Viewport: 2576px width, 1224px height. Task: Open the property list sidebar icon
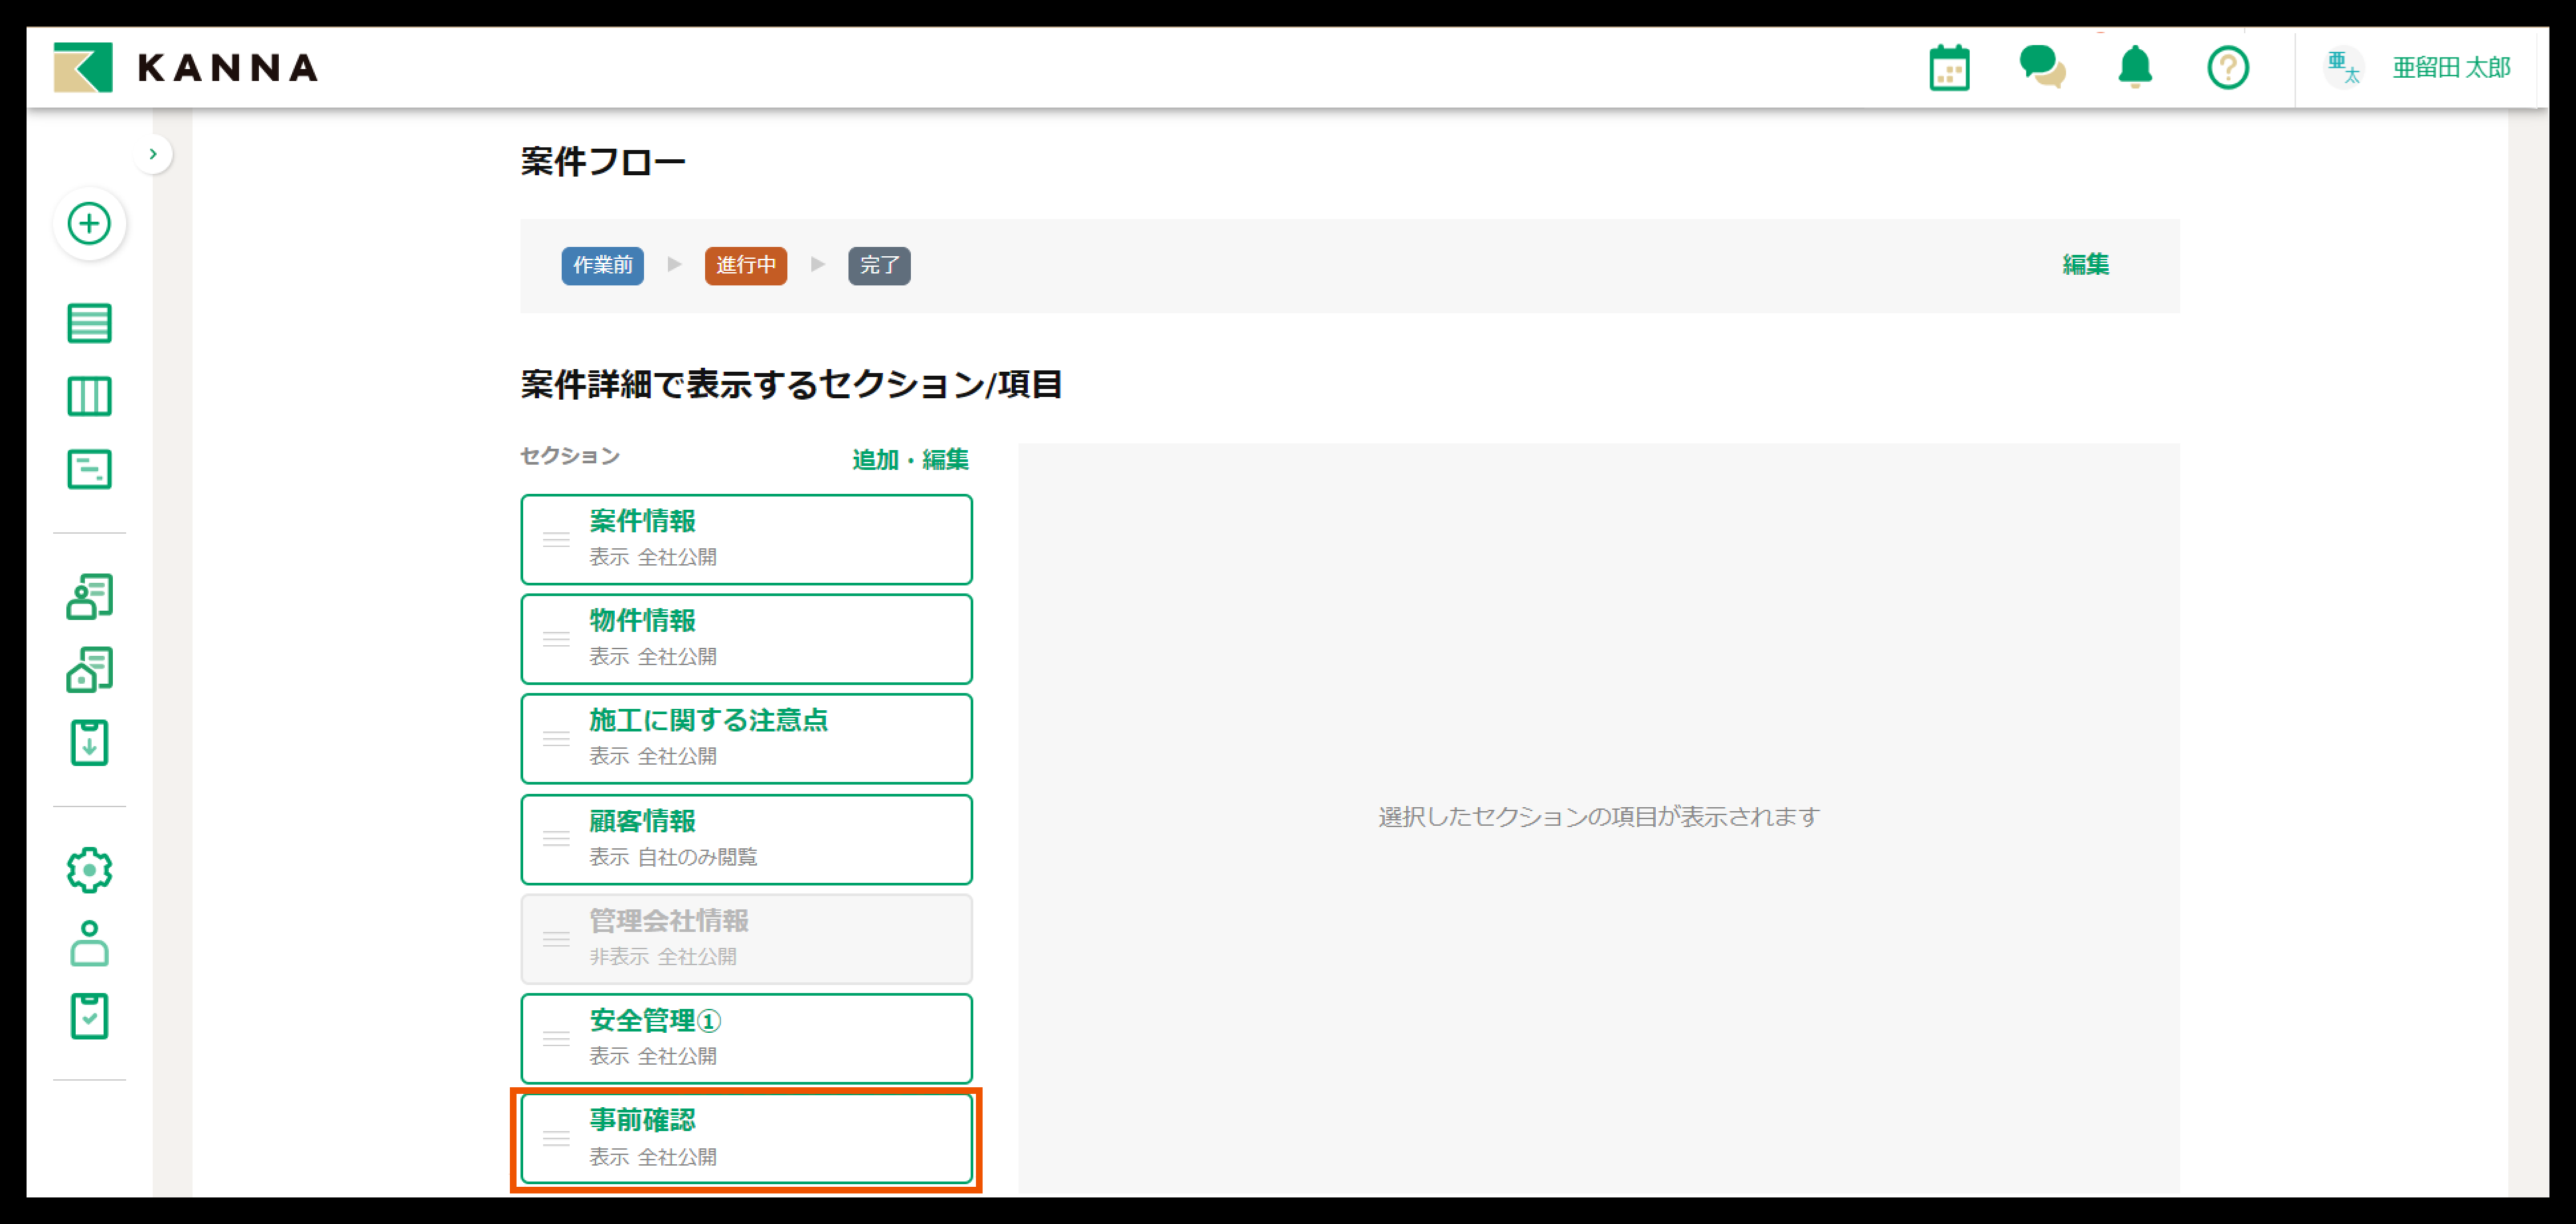click(89, 669)
